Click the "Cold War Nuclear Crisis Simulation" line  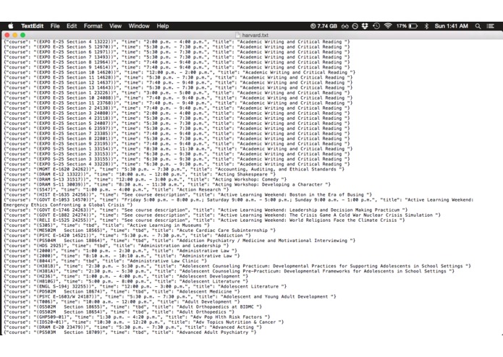(222, 215)
